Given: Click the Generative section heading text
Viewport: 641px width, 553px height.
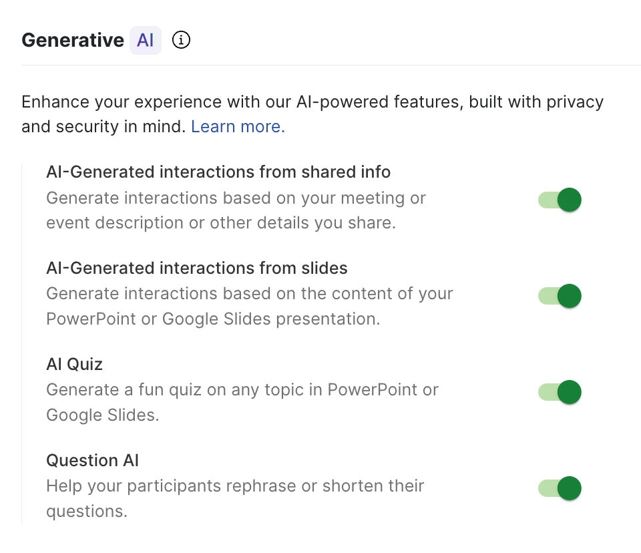Looking at the screenshot, I should [x=73, y=41].
